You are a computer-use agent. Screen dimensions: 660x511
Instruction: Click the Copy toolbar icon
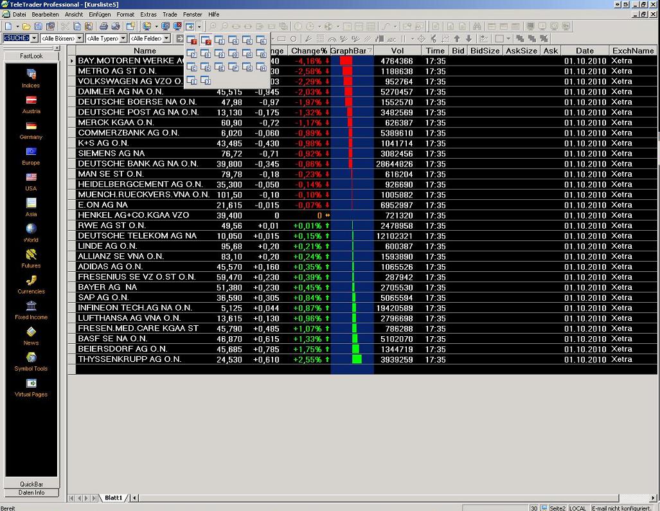point(77,26)
